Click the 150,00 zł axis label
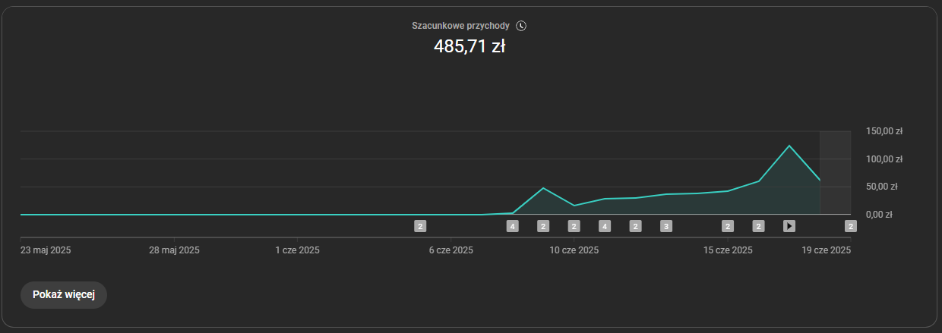 coord(884,131)
